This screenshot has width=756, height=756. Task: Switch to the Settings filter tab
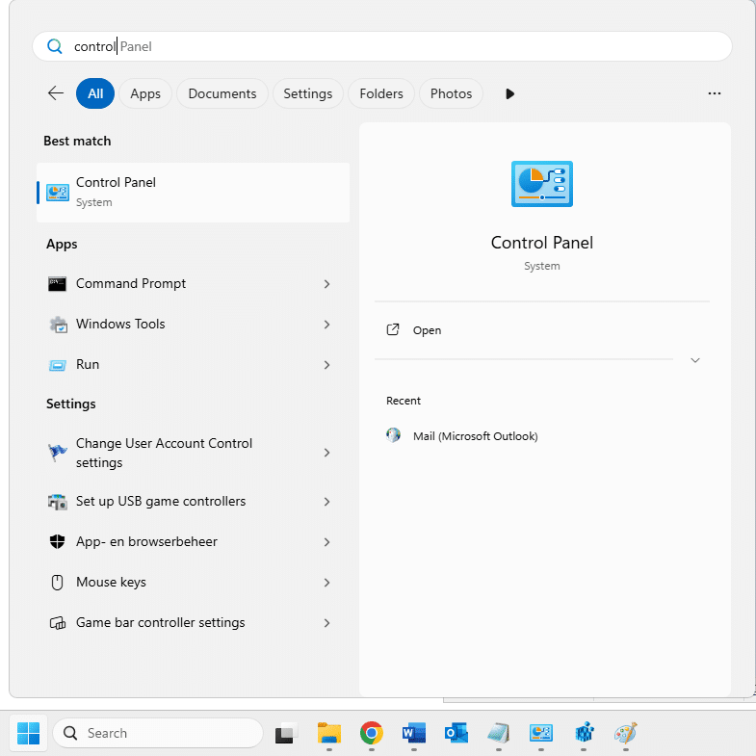pyautogui.click(x=307, y=93)
